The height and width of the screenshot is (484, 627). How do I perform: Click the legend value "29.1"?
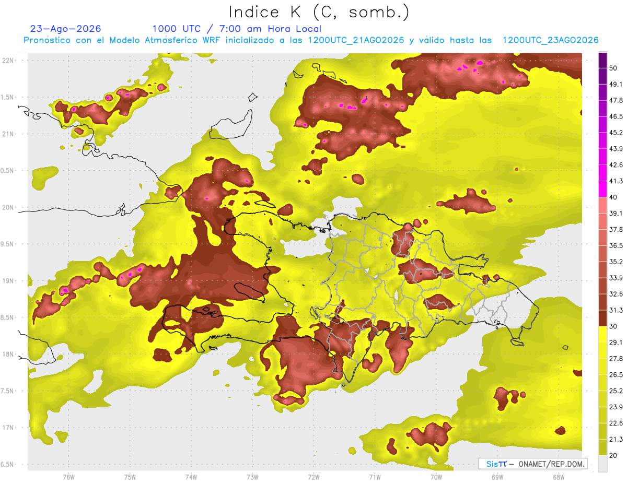(616, 343)
